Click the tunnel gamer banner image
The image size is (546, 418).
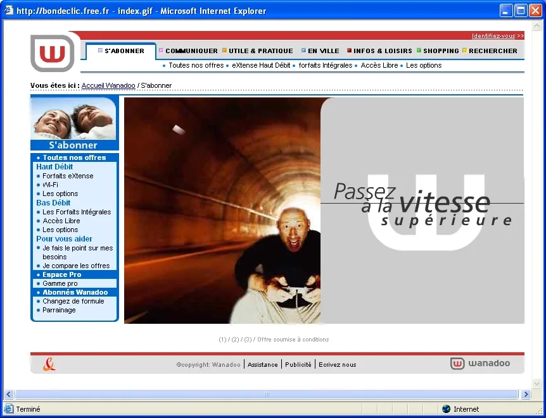click(x=222, y=211)
